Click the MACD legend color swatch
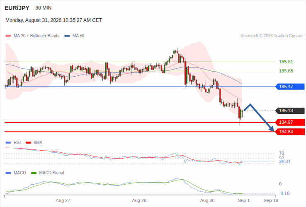This screenshot has width=306, height=207. pos(8,173)
